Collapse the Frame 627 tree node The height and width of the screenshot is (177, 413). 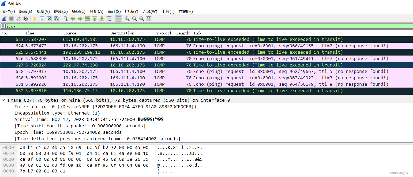point(3,100)
